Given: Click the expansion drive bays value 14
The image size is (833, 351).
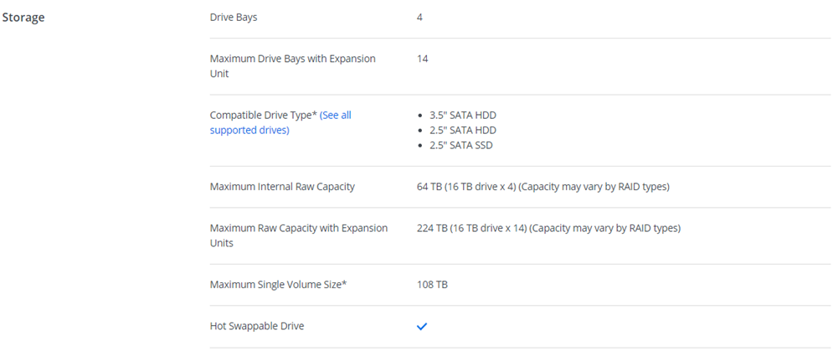Looking at the screenshot, I should (423, 59).
